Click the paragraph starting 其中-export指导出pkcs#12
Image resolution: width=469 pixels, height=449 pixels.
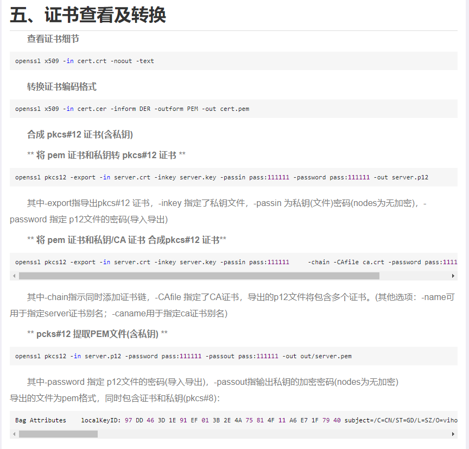coord(218,211)
